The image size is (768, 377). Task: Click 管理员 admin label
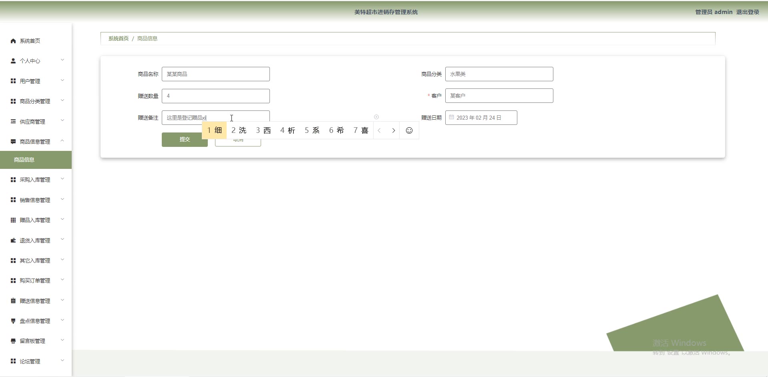pos(714,12)
